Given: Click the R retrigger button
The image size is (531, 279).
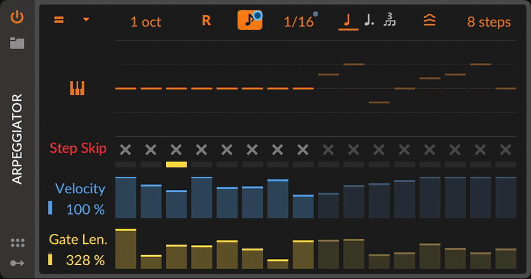Looking at the screenshot, I should (206, 21).
